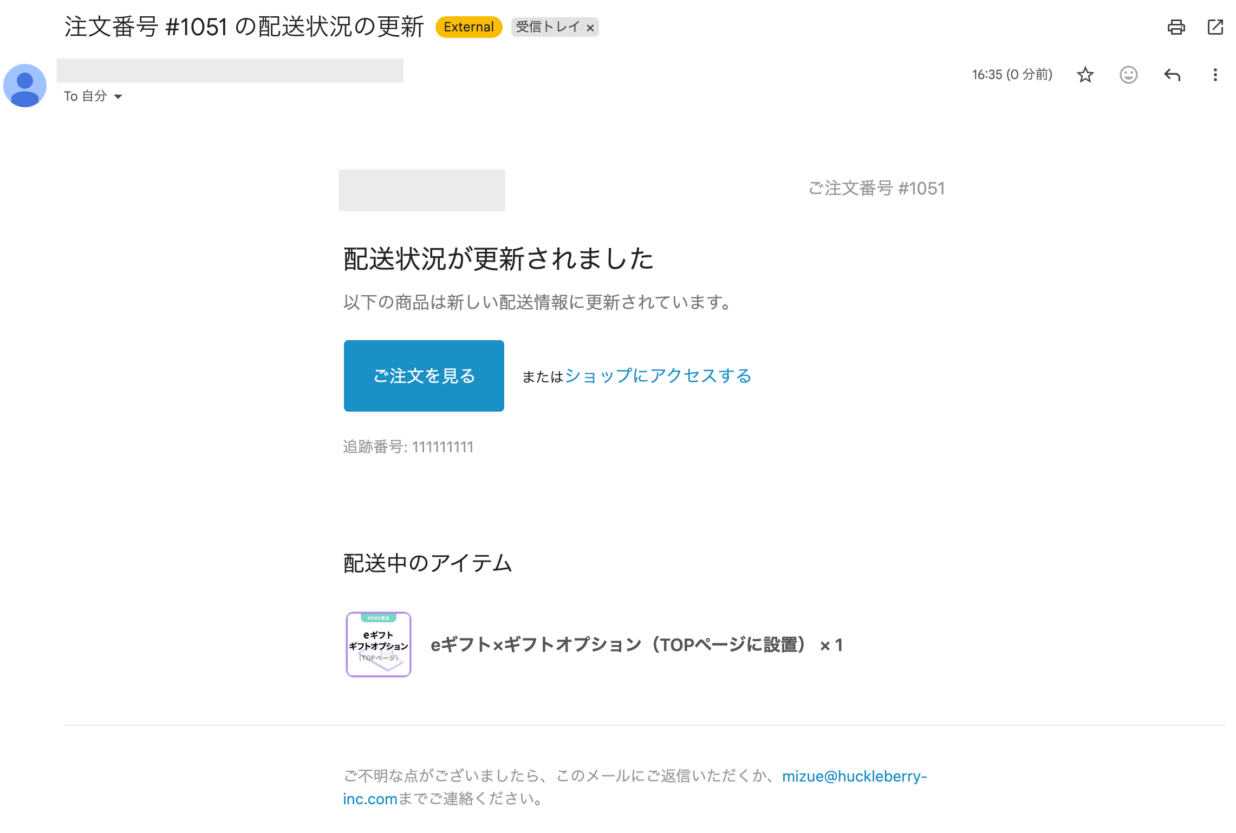Click the mizue@huckleberry-inc.com email link
The image size is (1236, 833).
(854, 776)
